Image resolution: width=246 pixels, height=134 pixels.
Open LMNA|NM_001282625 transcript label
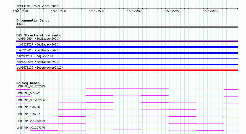coord(31,86)
